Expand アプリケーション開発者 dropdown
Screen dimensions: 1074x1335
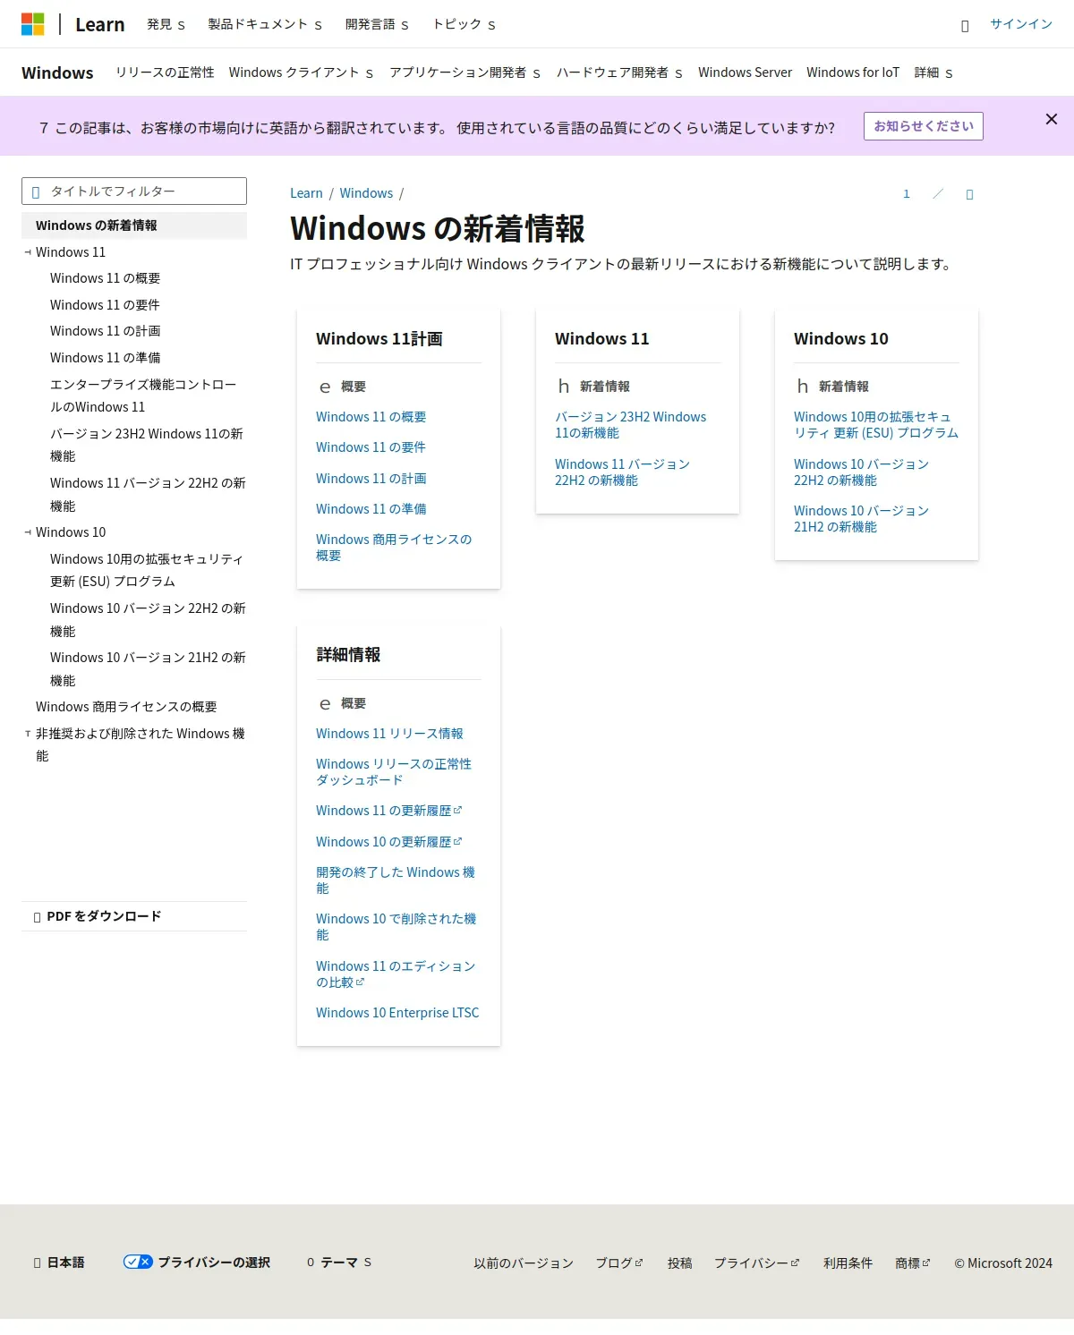coord(465,72)
